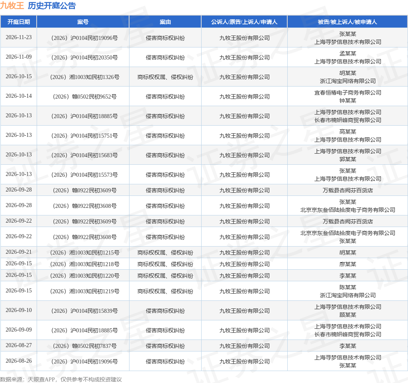This screenshot has height=383, width=408.
Task: Click defendant 长春市楠妍峰商贸有限公司 in 2026-10-13 row
Action: coord(347,120)
